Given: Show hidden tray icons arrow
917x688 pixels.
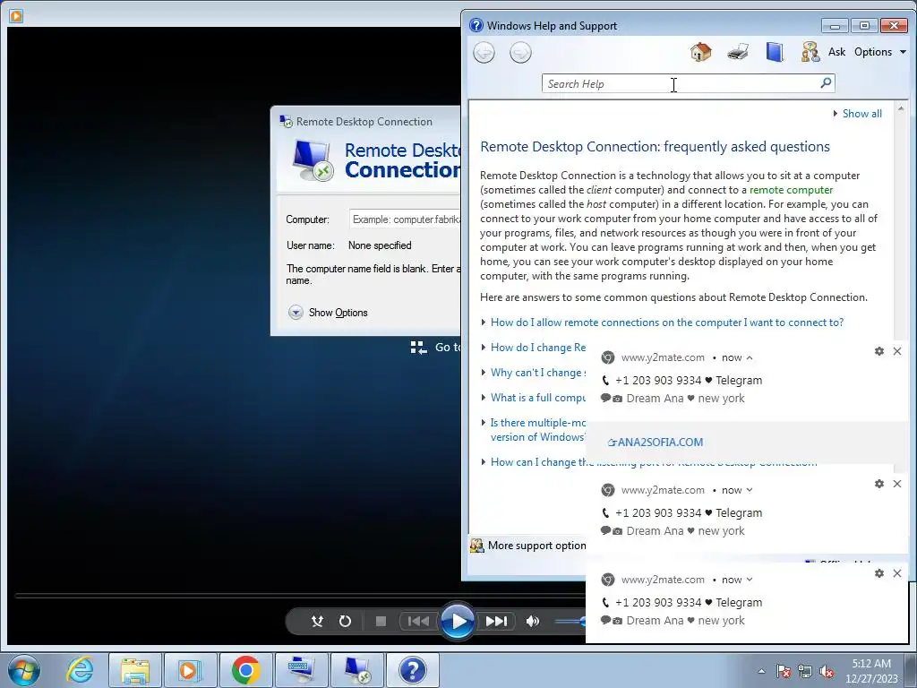Looking at the screenshot, I should 761,671.
